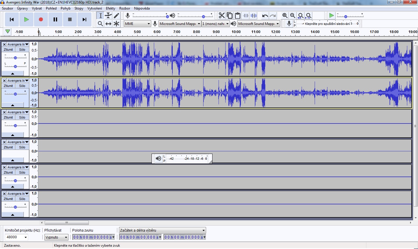Toggle Ztlumit on the first track
Screen dimensions: 418x249
[8, 50]
